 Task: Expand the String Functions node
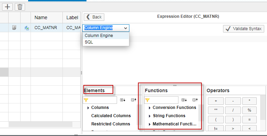coord(150,116)
